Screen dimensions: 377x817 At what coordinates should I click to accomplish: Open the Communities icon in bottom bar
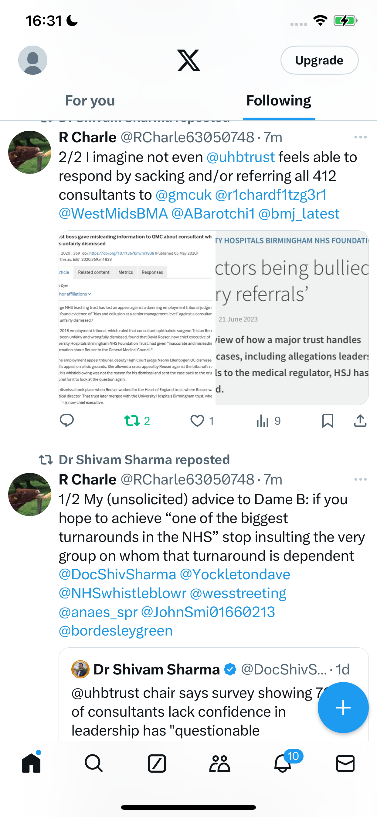pyautogui.click(x=219, y=763)
